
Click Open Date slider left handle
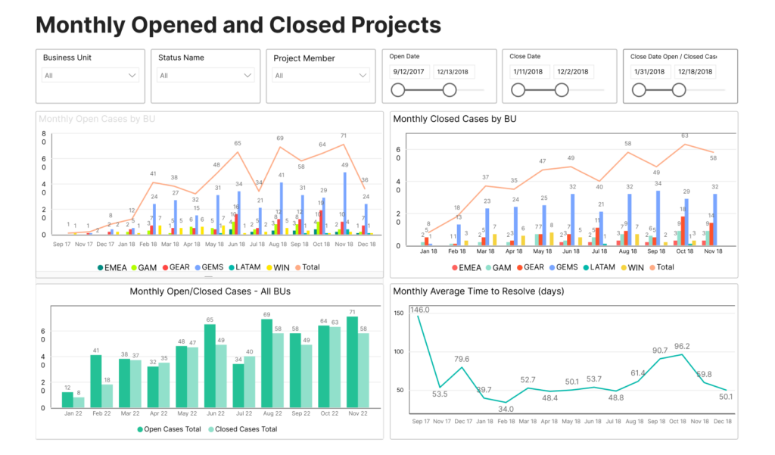pyautogui.click(x=398, y=90)
